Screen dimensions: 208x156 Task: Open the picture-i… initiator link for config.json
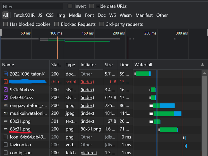coord(90,153)
